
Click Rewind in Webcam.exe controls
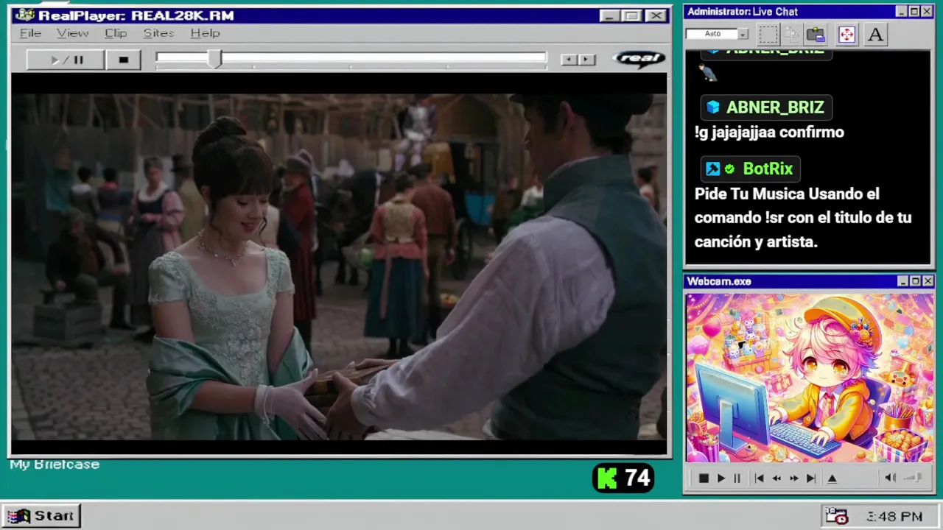click(776, 478)
